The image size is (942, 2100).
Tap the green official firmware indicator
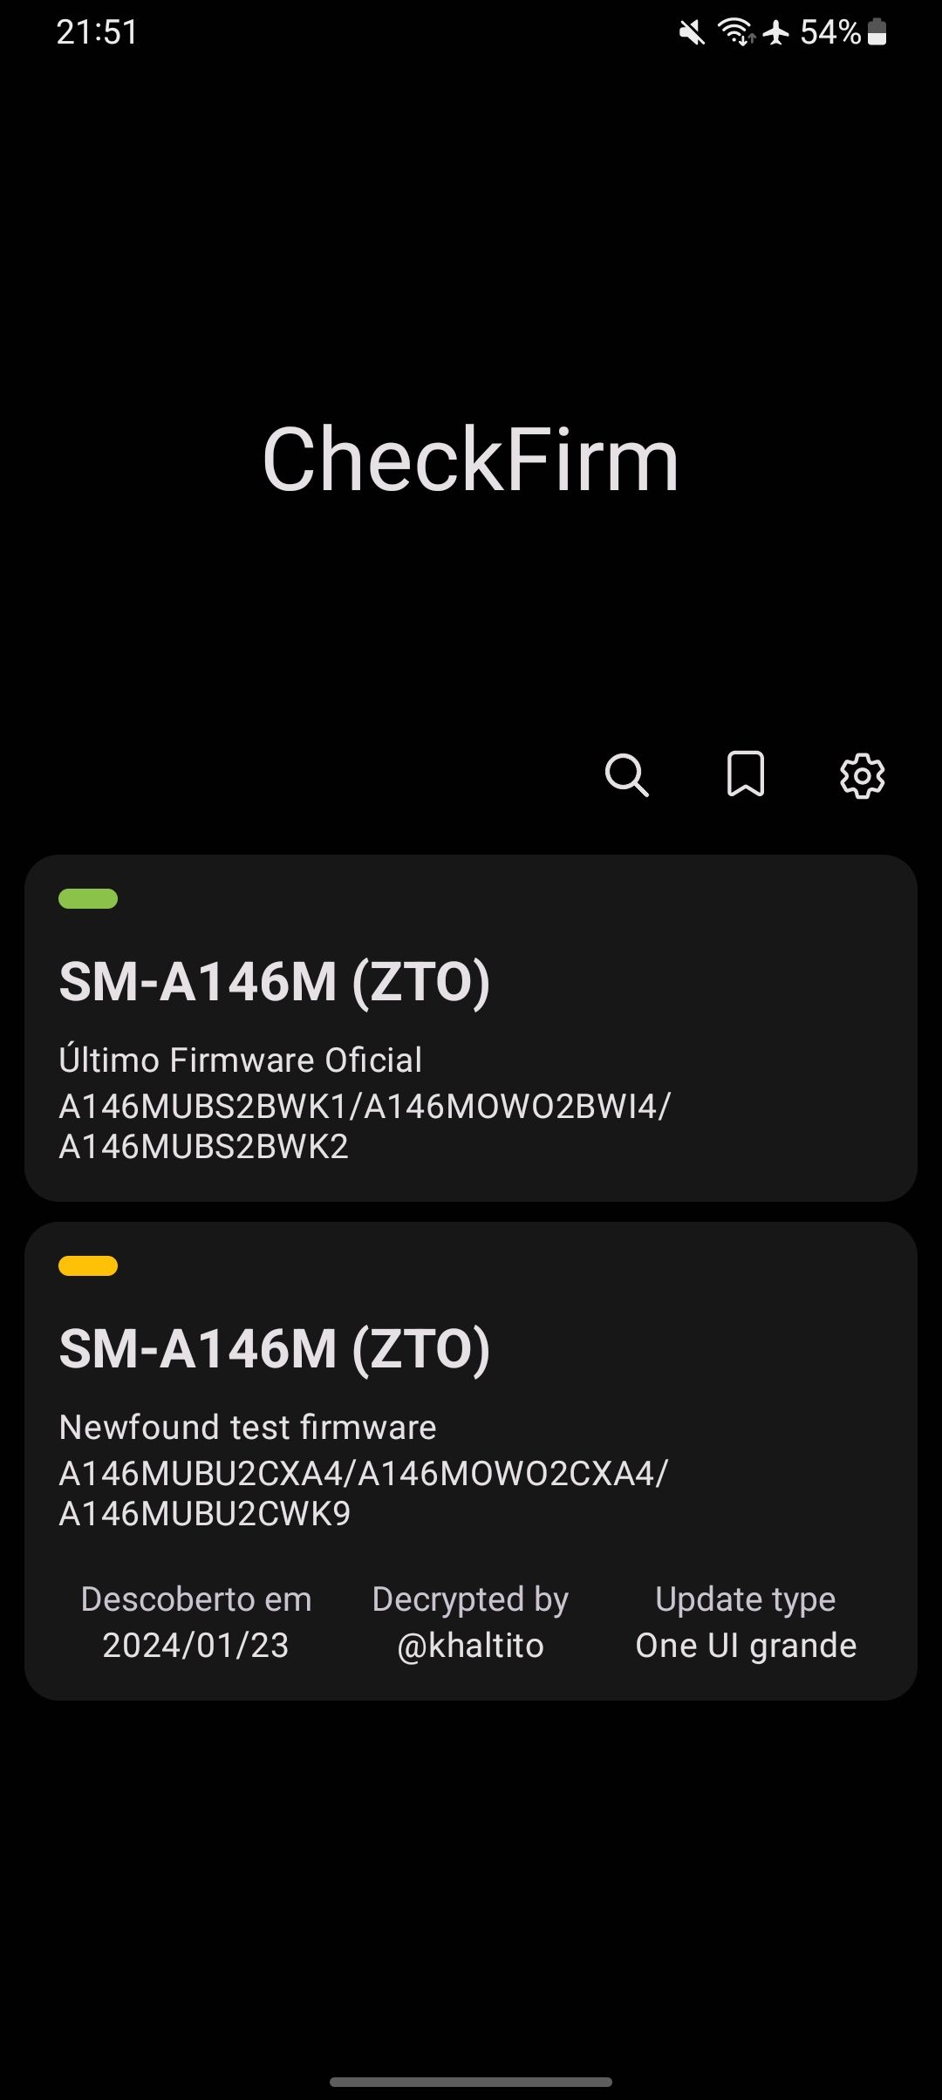(88, 898)
